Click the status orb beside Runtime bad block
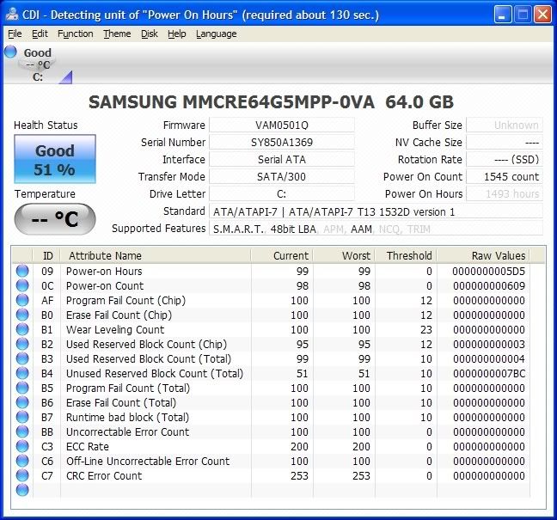The height and width of the screenshot is (520, 557). (x=21, y=418)
